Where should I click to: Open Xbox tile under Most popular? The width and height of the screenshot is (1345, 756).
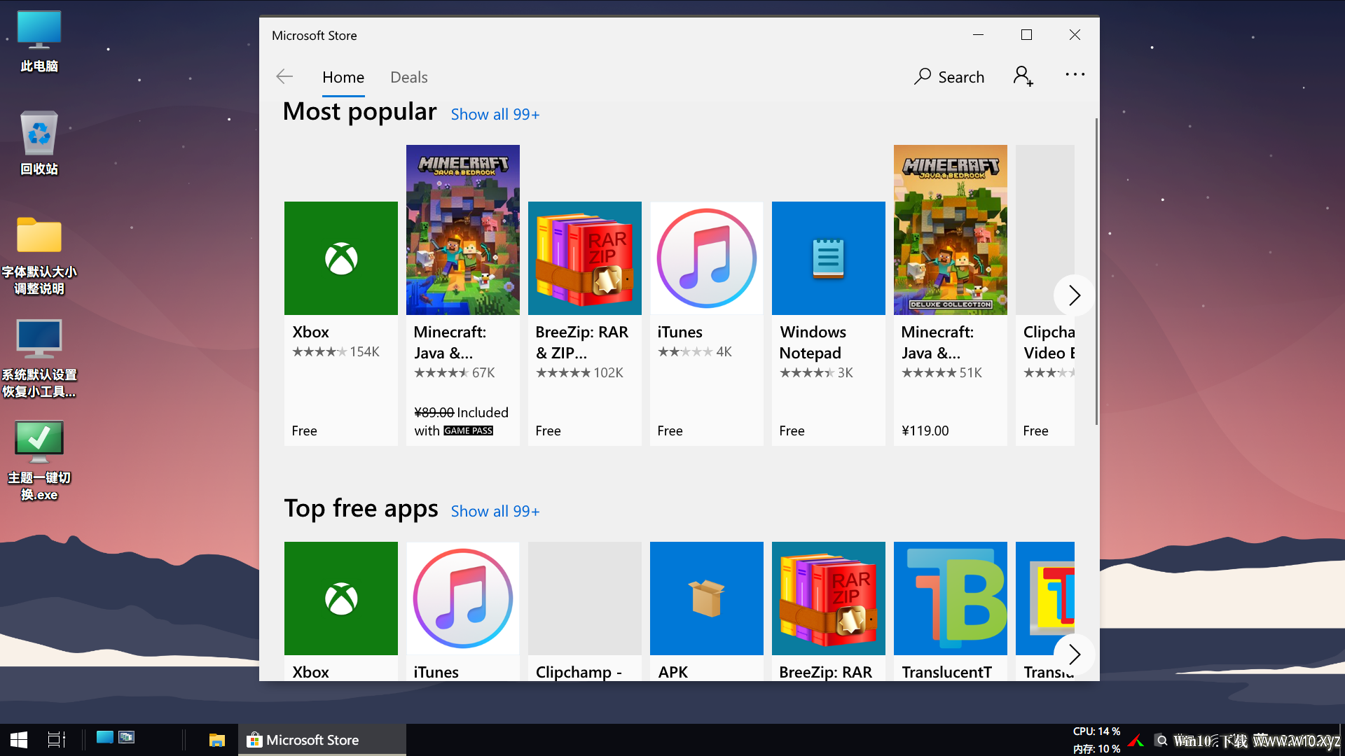tap(341, 323)
